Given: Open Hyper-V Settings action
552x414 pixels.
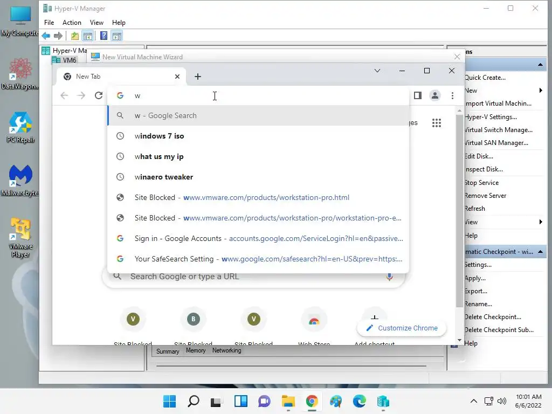Looking at the screenshot, I should [x=491, y=117].
